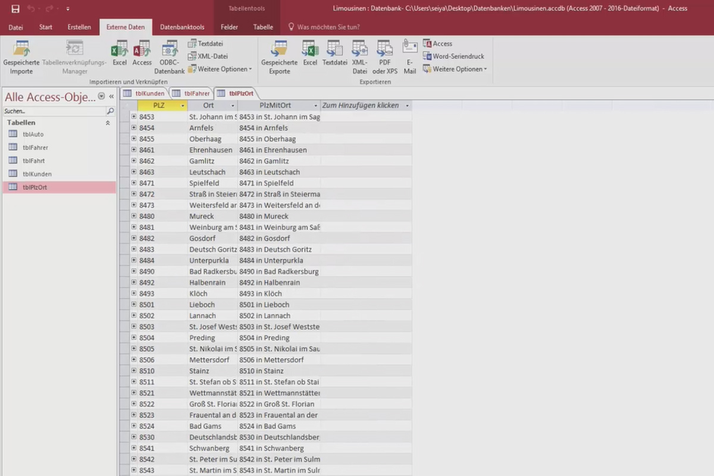Click the Zum Hinzufügen klicken column header

tap(365, 105)
